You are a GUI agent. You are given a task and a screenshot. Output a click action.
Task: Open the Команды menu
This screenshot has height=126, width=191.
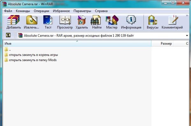[23, 11]
